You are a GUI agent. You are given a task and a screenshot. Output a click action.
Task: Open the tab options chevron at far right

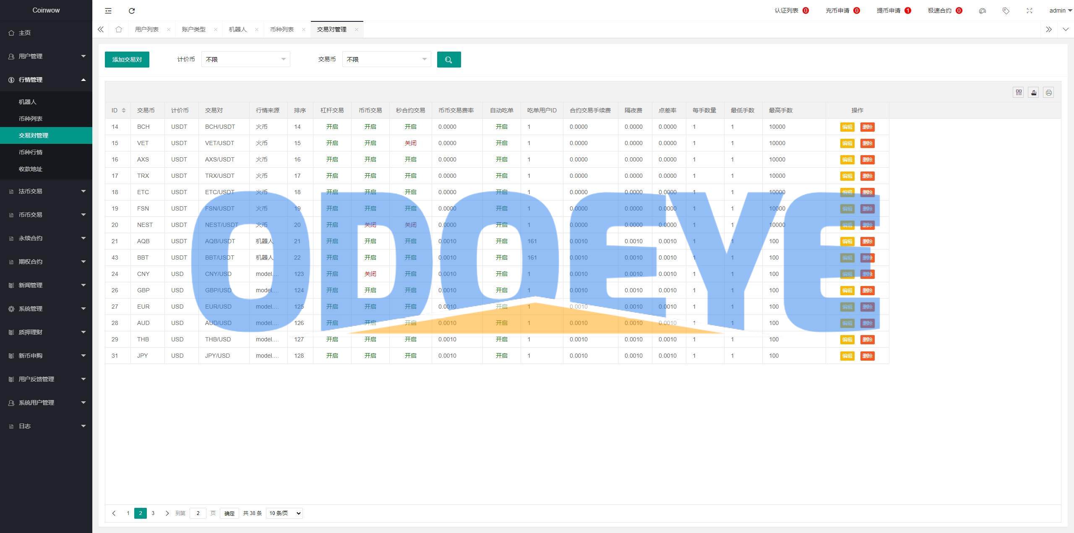pyautogui.click(x=1066, y=29)
